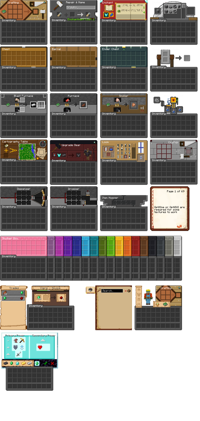Screen dimensions: 200x421
Task: Click the emerald payment icon in beacon
Action: [x=11, y=363]
